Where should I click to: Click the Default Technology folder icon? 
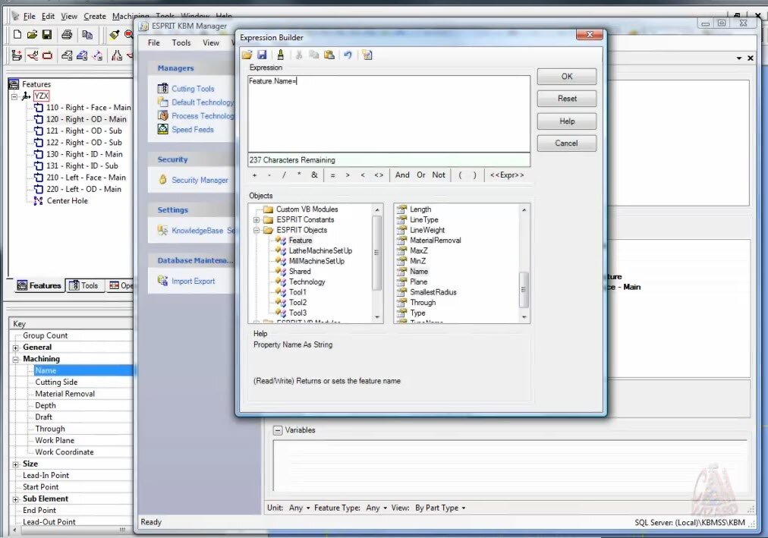pyautogui.click(x=162, y=102)
